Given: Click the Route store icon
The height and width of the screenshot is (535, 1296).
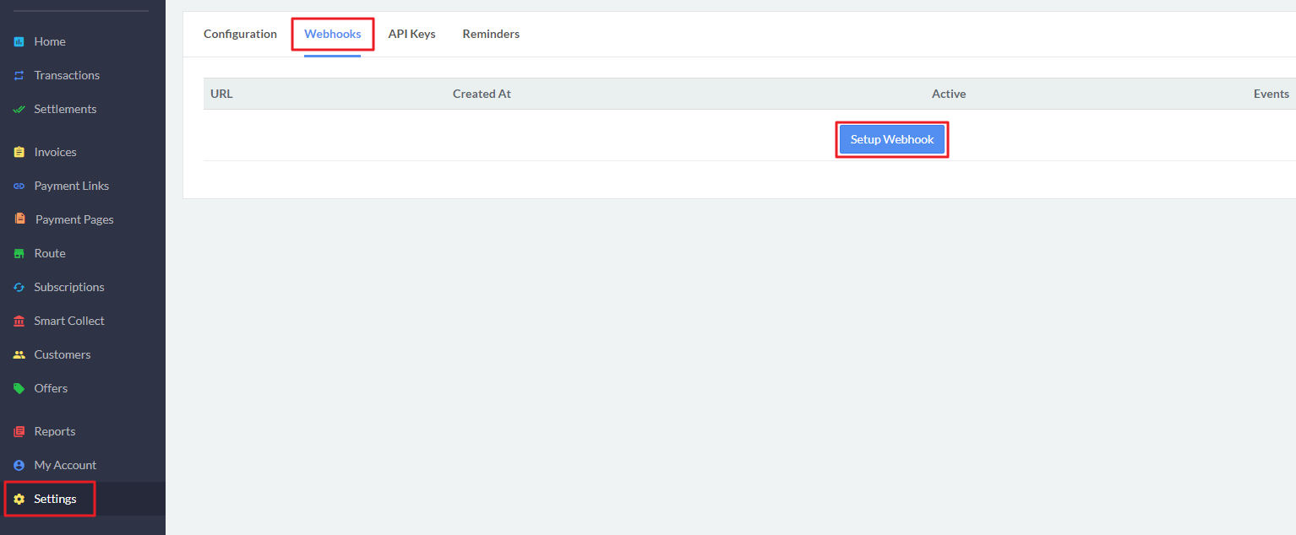Looking at the screenshot, I should [x=19, y=253].
